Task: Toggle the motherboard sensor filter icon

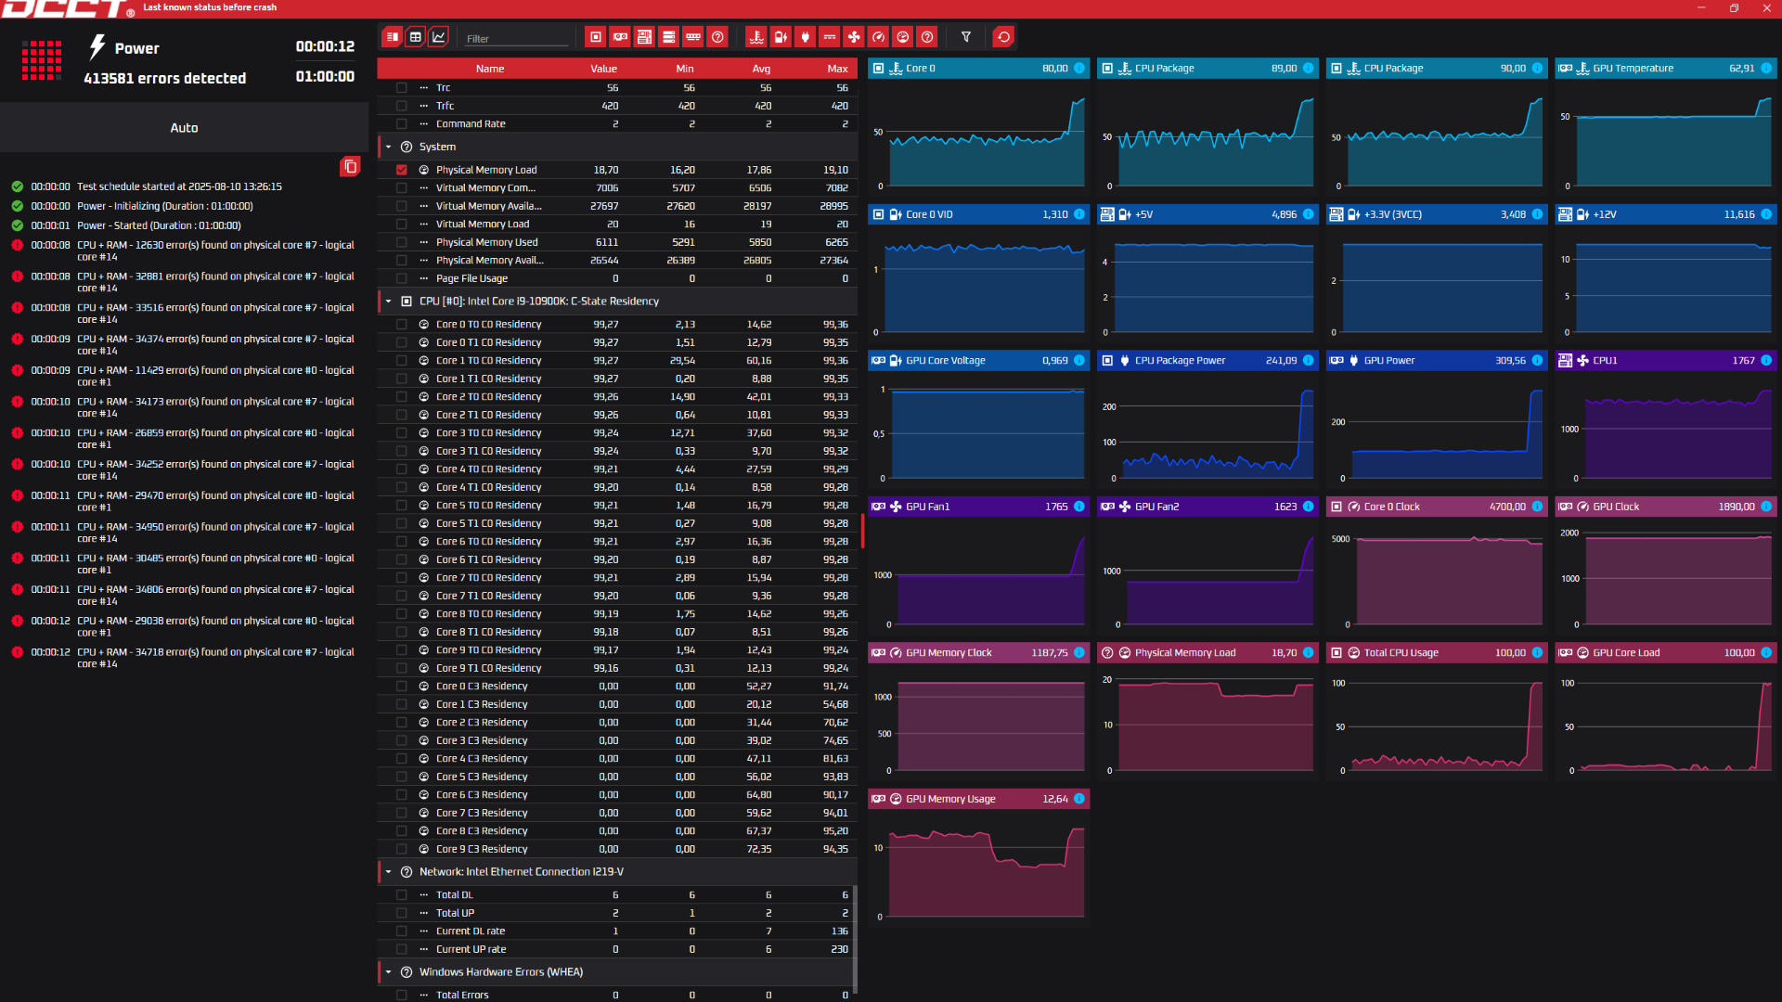Action: (644, 37)
